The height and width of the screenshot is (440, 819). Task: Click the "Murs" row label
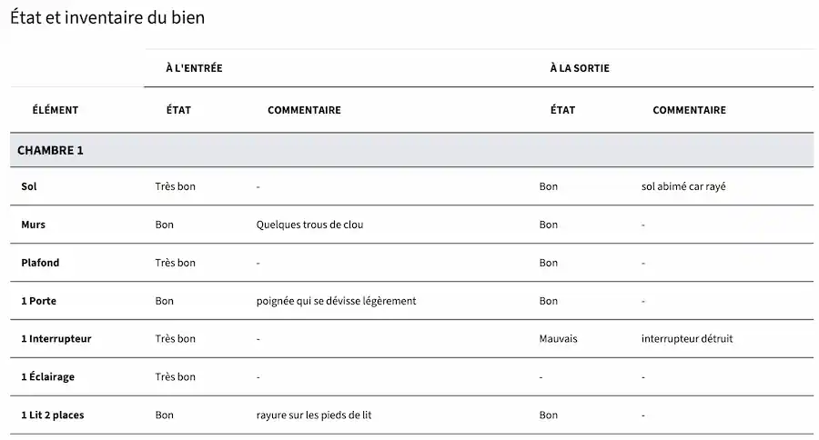tap(34, 225)
